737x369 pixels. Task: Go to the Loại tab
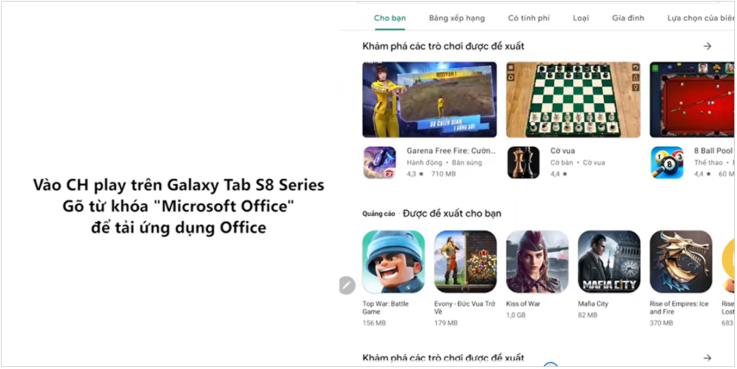tap(580, 18)
